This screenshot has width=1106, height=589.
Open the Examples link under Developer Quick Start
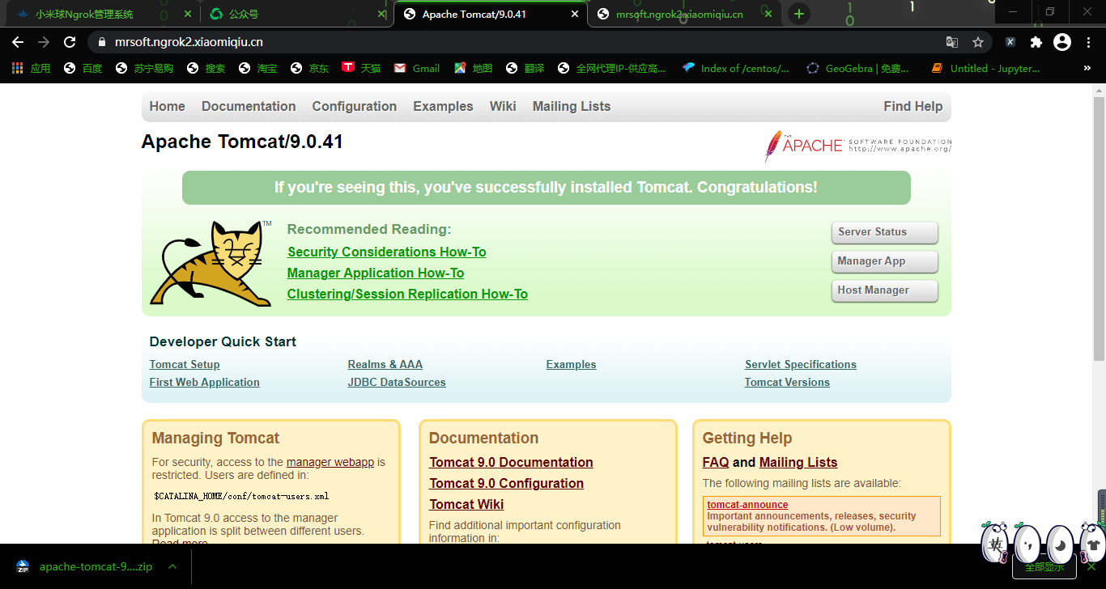point(571,364)
